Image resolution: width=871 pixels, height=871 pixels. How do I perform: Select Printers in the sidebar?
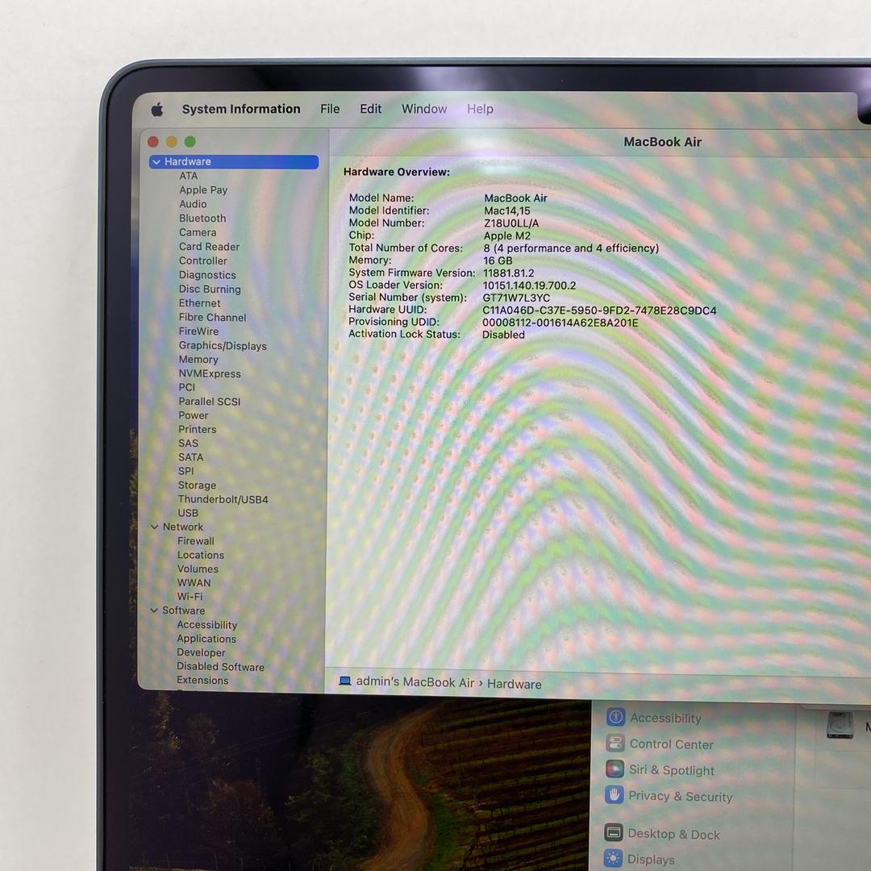[x=198, y=429]
